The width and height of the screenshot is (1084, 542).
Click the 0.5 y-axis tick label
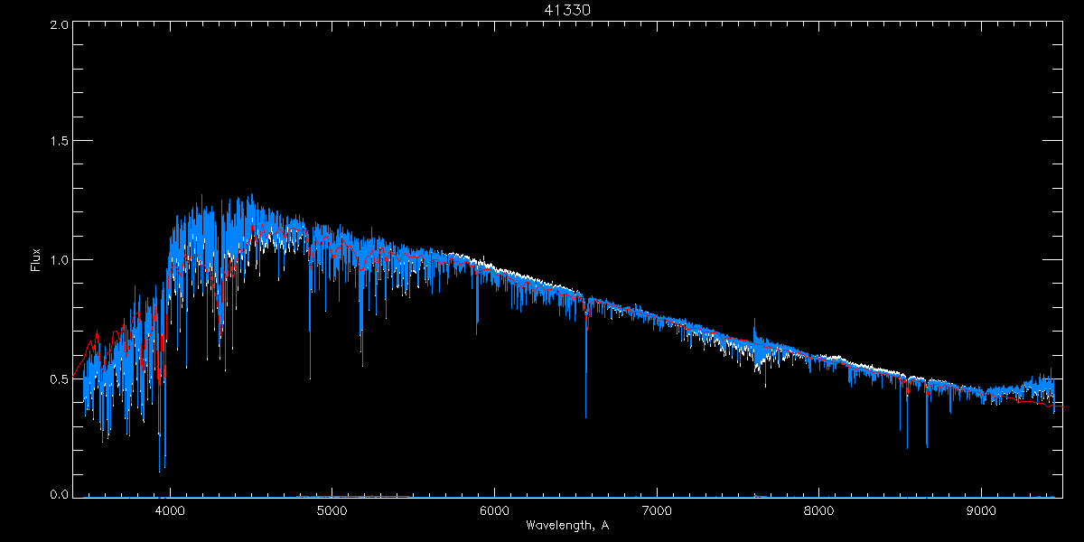coord(59,378)
